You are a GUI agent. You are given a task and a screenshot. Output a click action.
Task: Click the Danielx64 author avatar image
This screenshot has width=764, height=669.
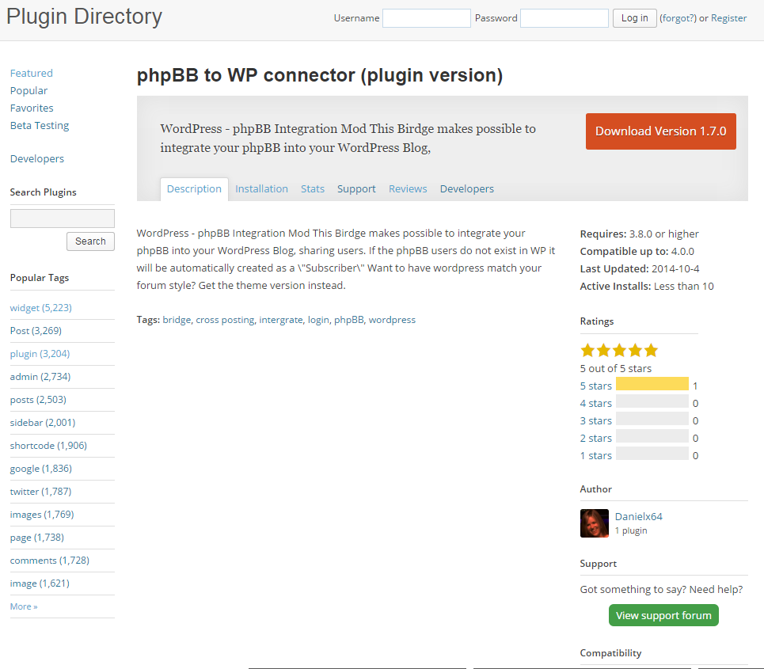pyautogui.click(x=594, y=523)
